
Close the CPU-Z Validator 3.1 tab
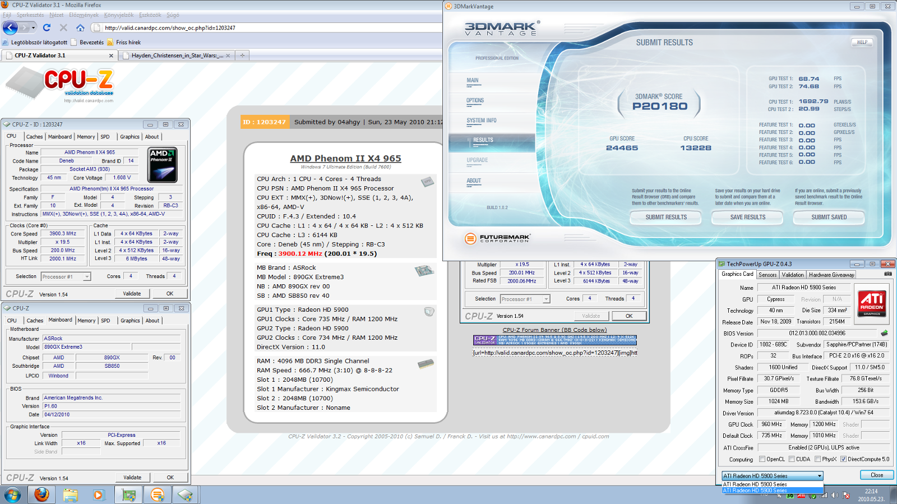(x=111, y=56)
